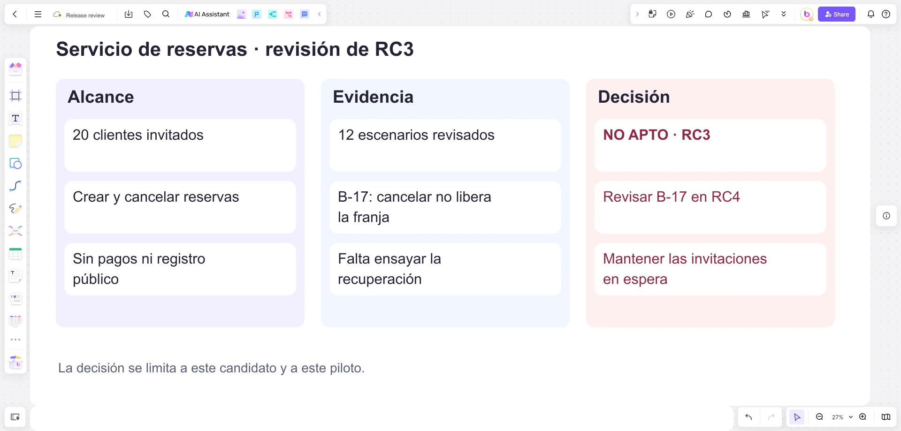Click the purple Share button
Screen dimensions: 901x431
point(837,14)
